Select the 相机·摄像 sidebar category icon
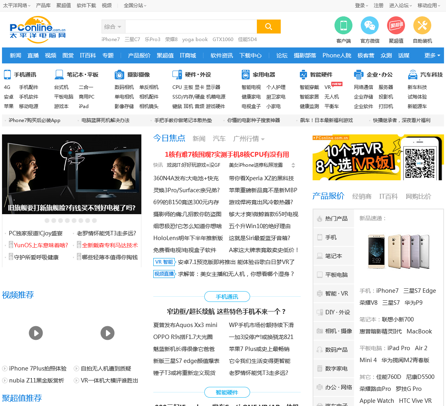Image resolution: width=446 pixels, height=406 pixels. pos(320,331)
